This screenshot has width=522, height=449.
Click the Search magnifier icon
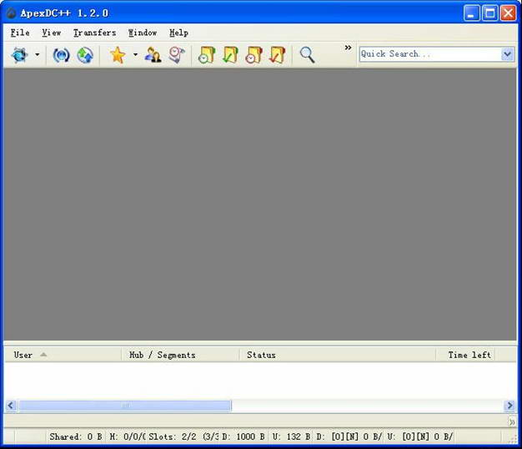307,55
